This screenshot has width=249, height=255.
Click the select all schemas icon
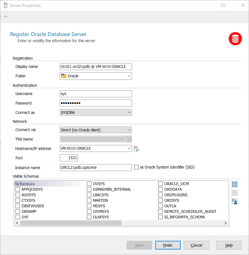pyautogui.click(x=235, y=185)
